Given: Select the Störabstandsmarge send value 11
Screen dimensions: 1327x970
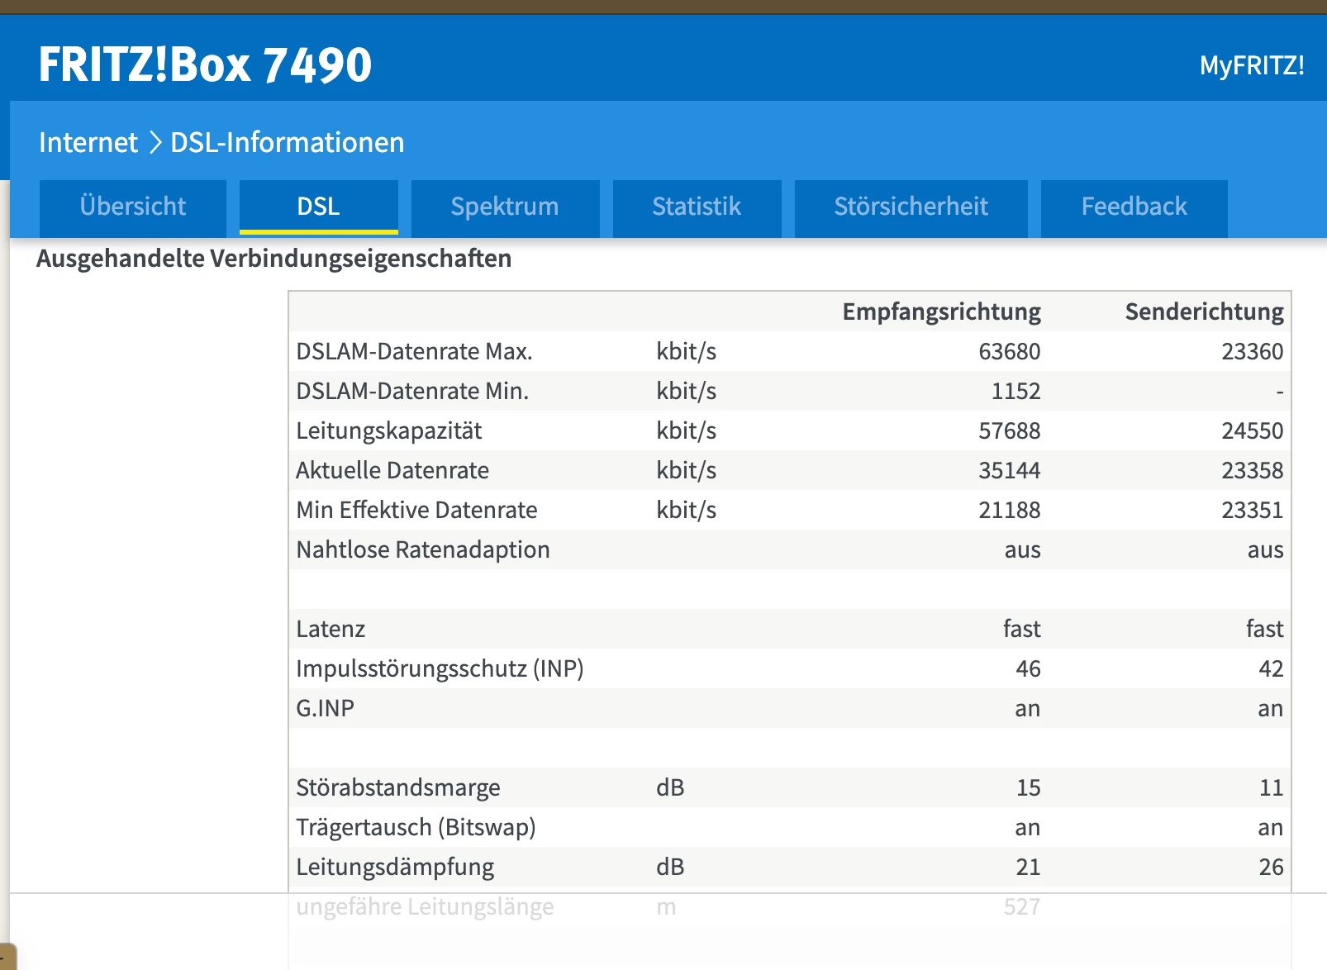Looking at the screenshot, I should (1272, 787).
